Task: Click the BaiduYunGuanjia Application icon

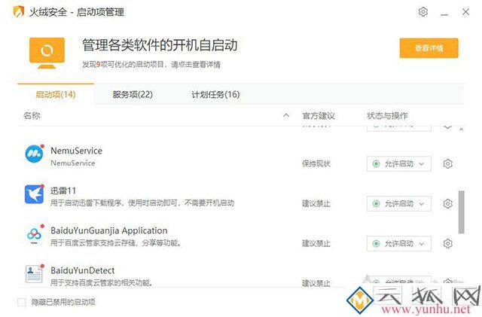Action: pyautogui.click(x=34, y=234)
